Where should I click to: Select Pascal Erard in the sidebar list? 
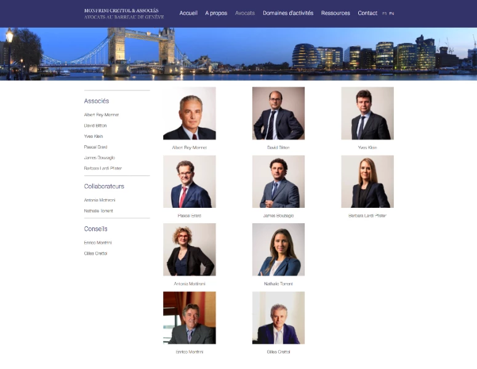pos(95,147)
